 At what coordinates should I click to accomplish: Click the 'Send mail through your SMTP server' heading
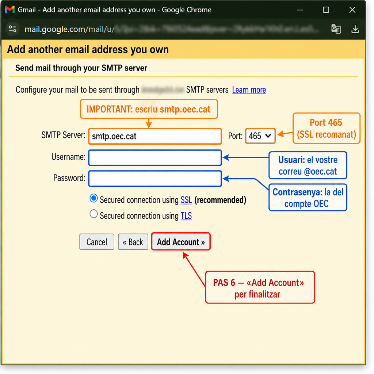point(81,68)
